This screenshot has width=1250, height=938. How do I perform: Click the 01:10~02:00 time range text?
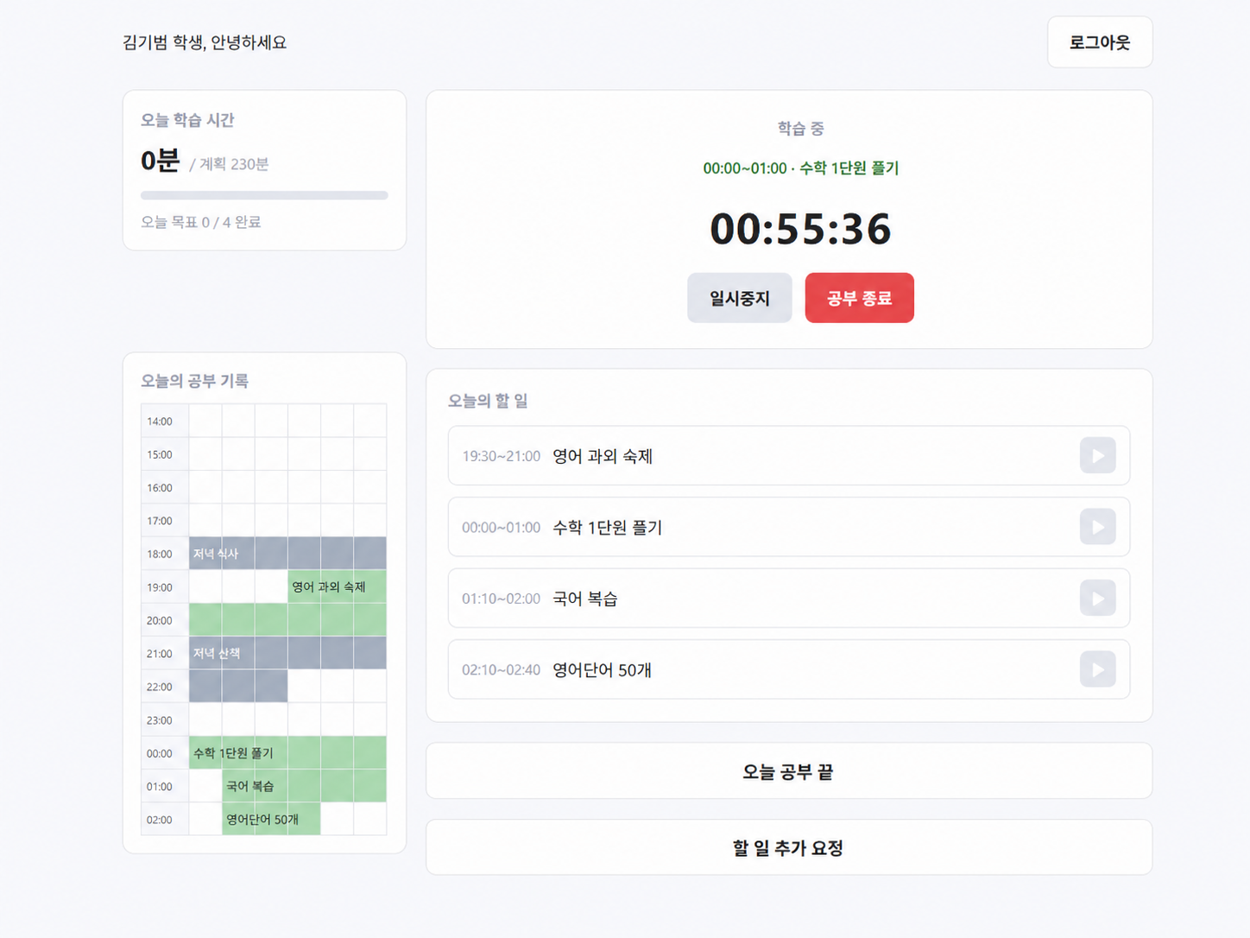click(502, 599)
